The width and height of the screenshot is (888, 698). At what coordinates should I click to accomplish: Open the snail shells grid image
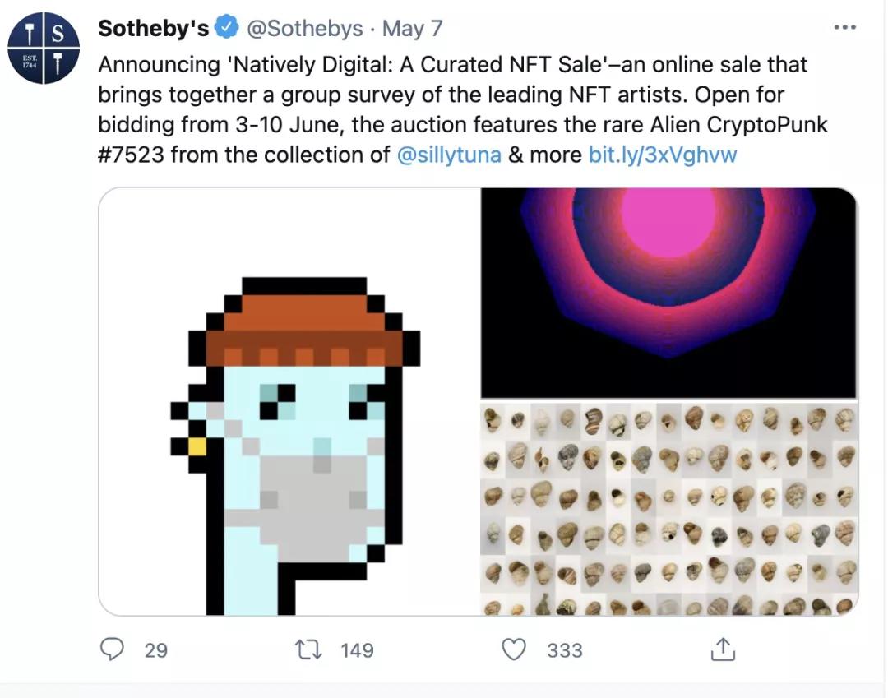668,508
